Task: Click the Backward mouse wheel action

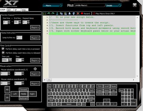Action: (24, 98)
